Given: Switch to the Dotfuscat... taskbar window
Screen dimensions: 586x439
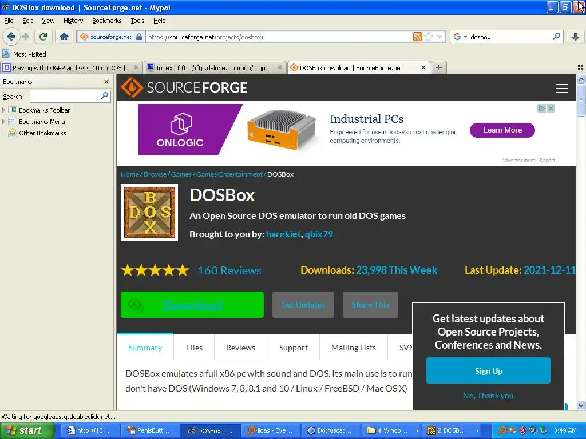Looking at the screenshot, I should (330, 430).
